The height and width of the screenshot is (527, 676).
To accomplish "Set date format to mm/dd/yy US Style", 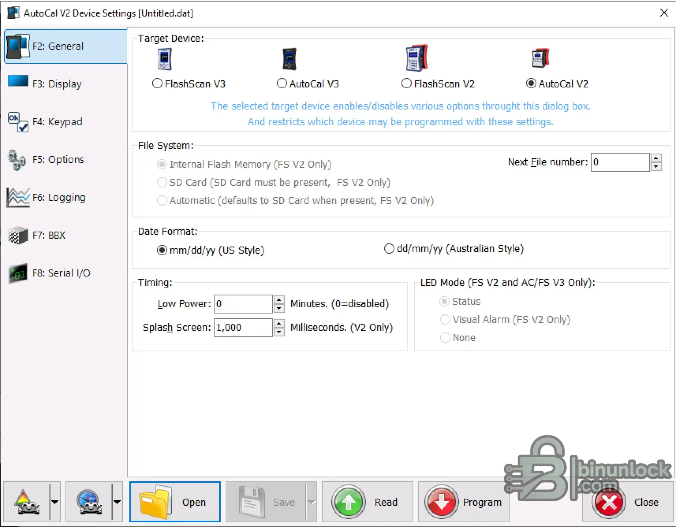I will (x=211, y=250).
